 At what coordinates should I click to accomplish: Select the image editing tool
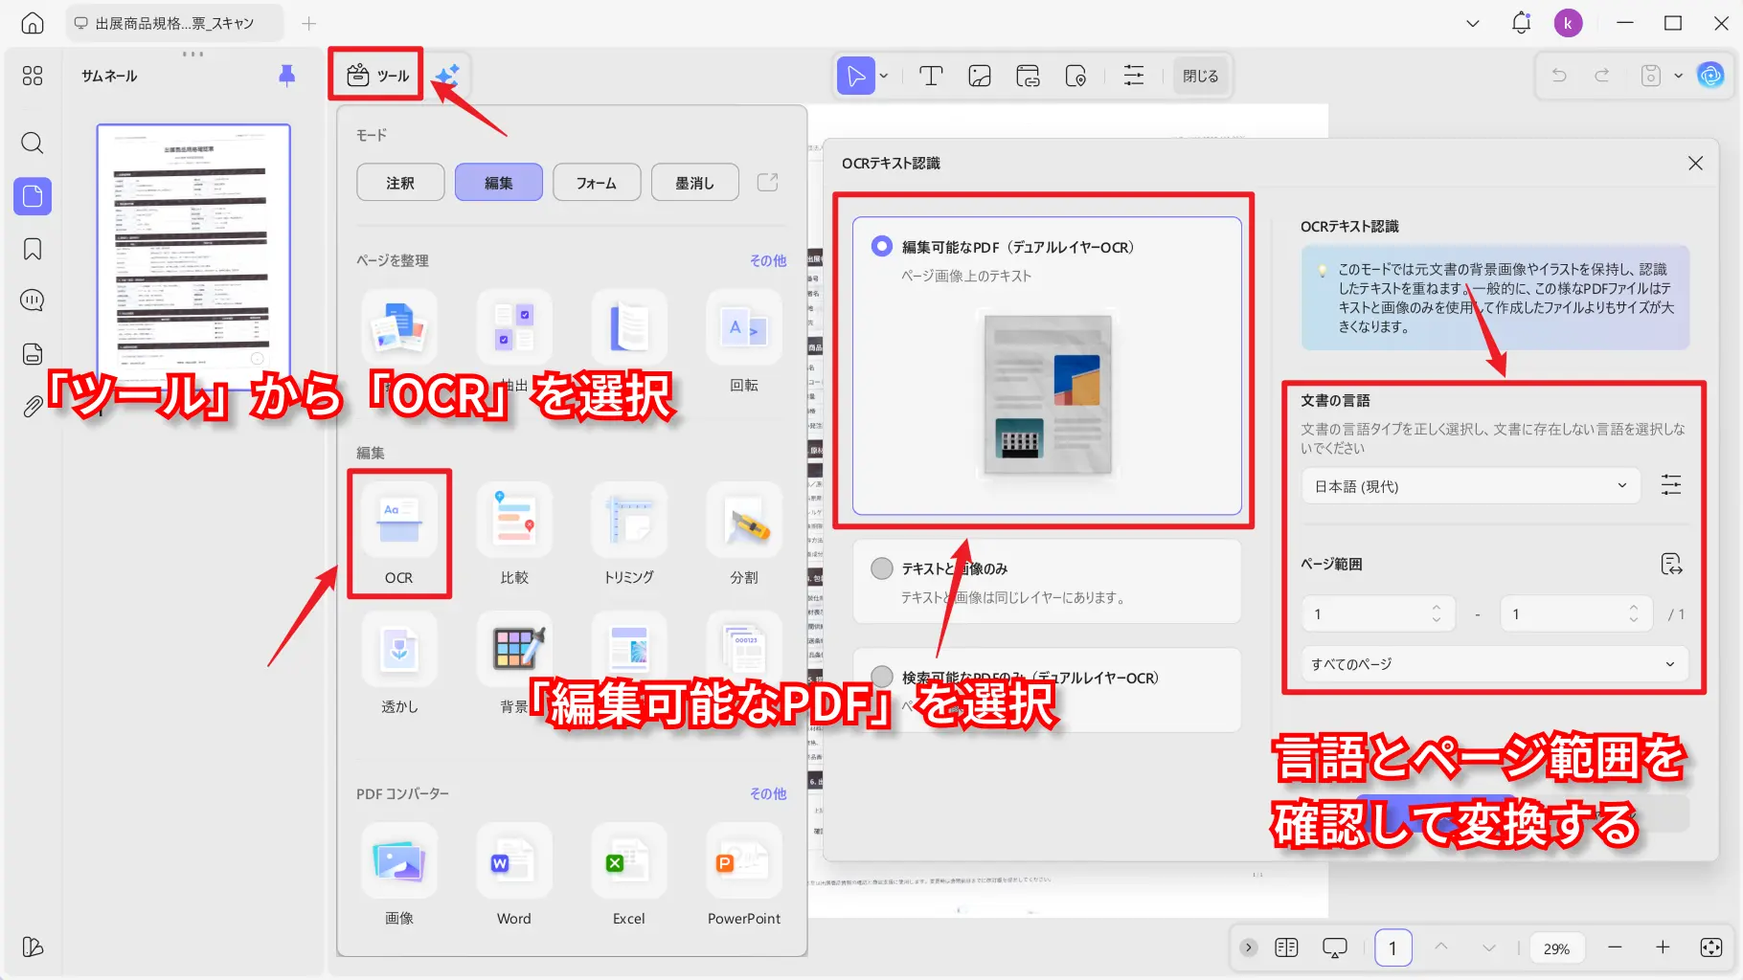pyautogui.click(x=980, y=76)
